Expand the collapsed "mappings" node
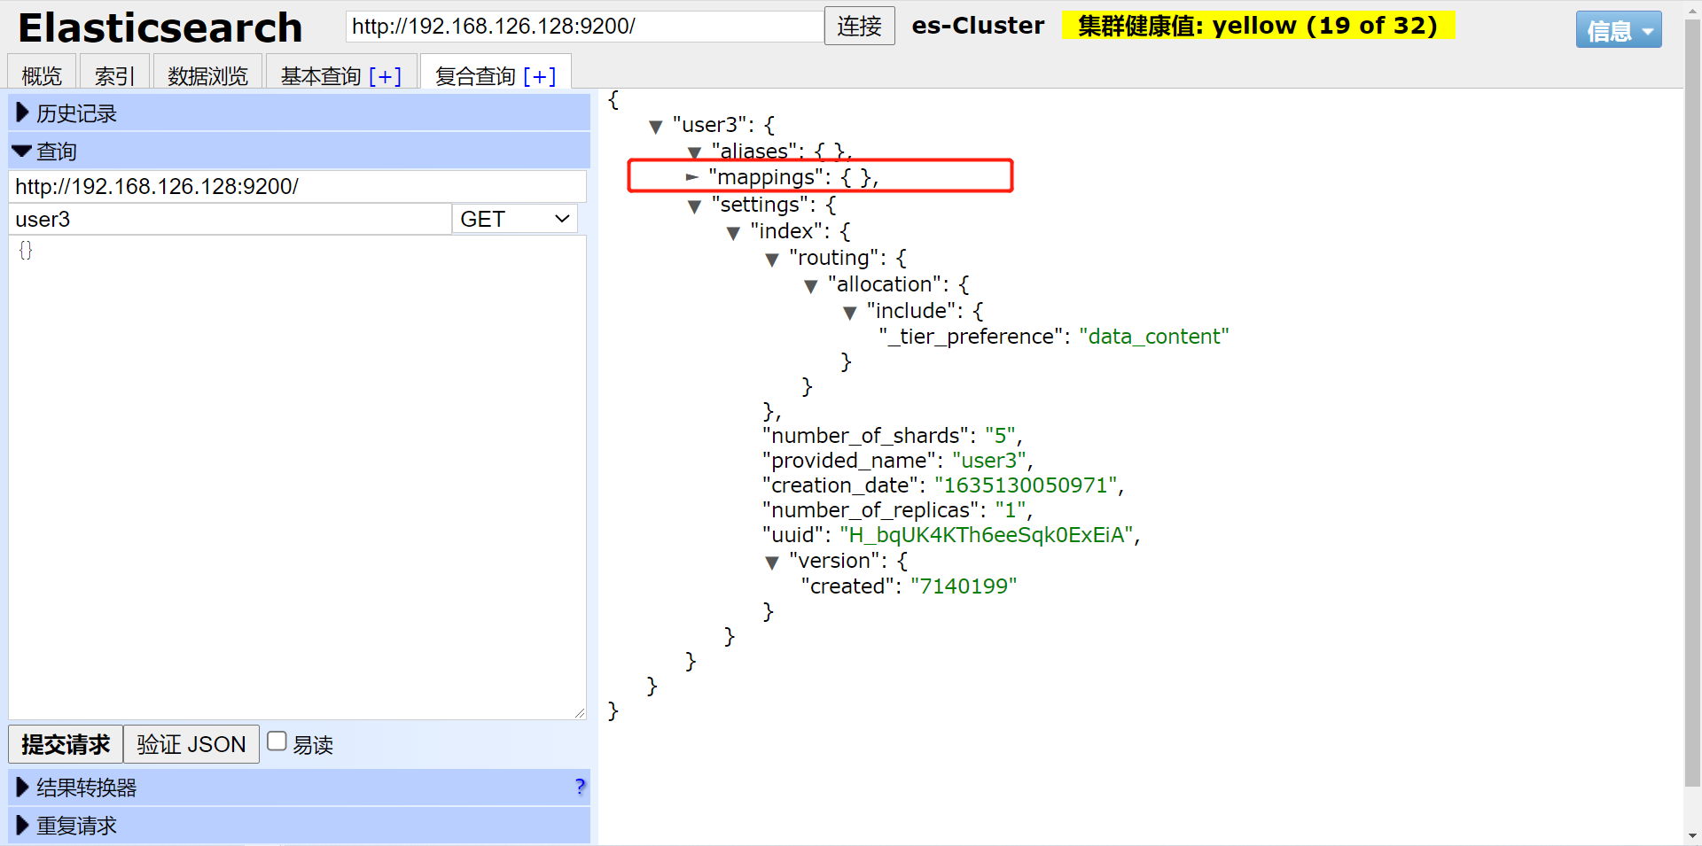This screenshot has height=846, width=1702. click(693, 177)
